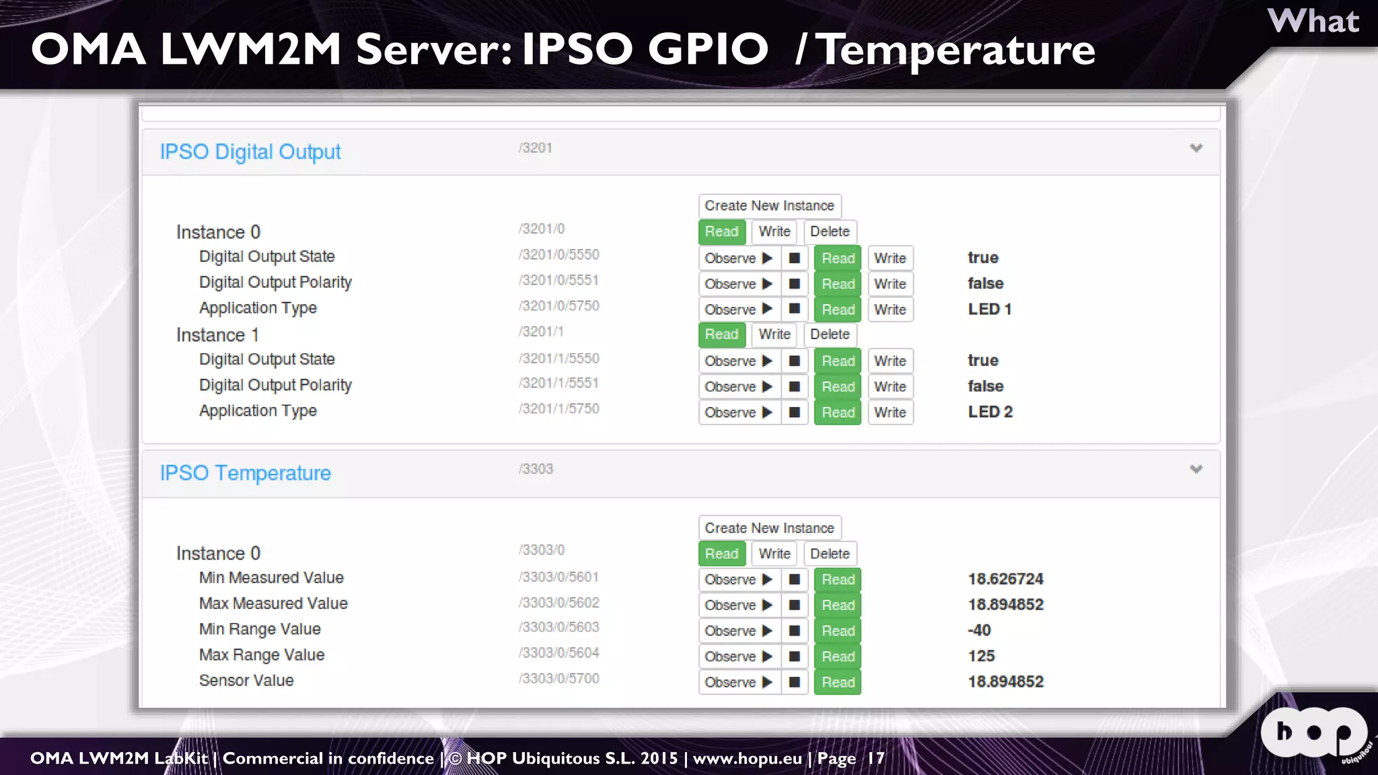Read Temperature Instance 0 (/3303/0)
The image size is (1378, 775).
722,554
